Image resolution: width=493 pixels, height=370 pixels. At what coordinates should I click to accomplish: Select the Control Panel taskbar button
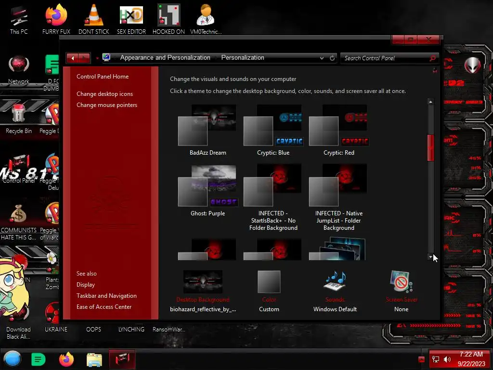122,359
